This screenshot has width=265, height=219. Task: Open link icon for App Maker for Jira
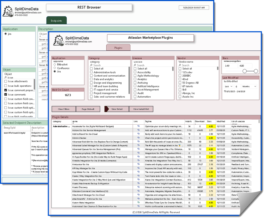[138, 172]
